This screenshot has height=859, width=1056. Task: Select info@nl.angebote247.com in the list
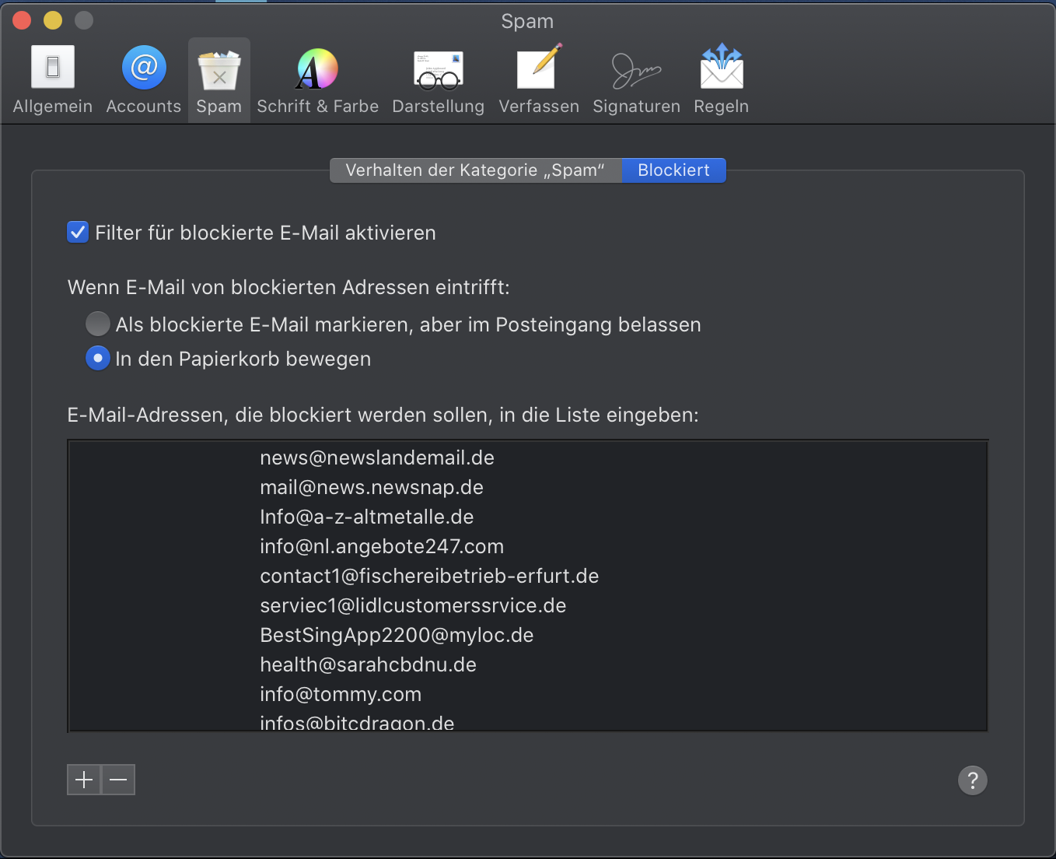[x=382, y=546]
